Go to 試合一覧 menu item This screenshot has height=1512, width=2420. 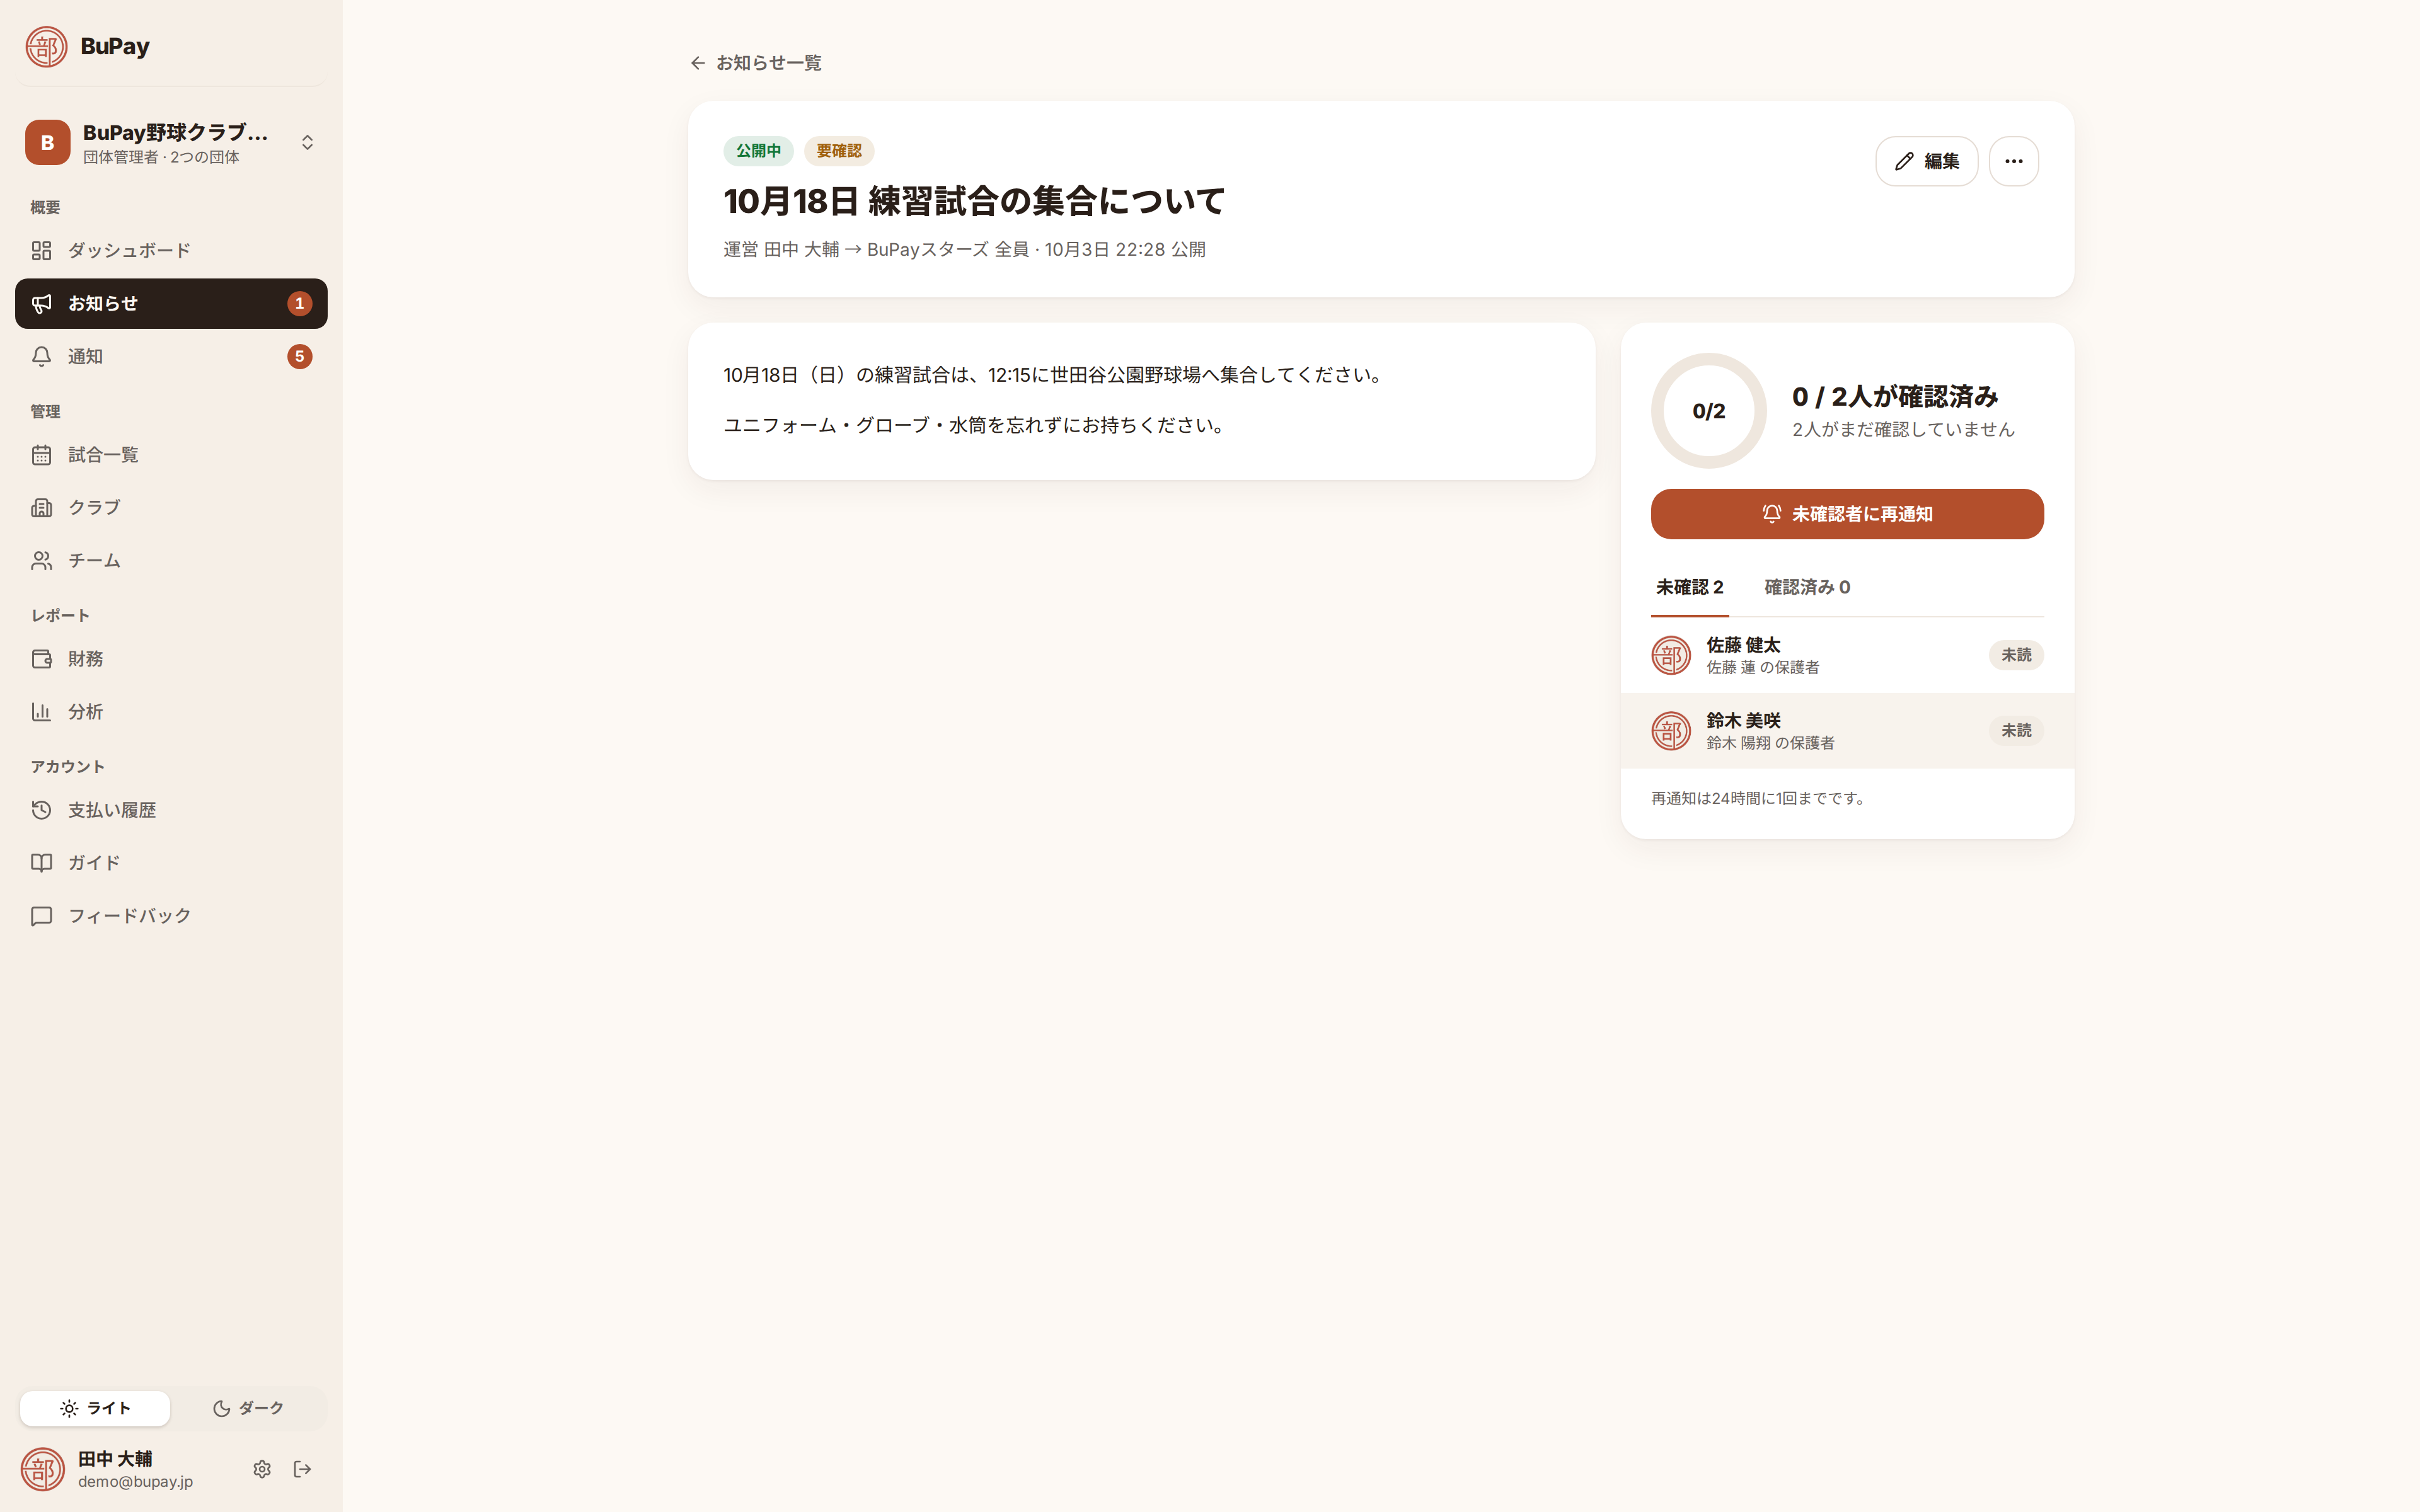171,455
